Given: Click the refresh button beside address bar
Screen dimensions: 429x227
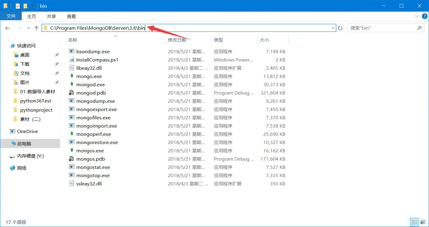Looking at the screenshot, I should [340, 28].
